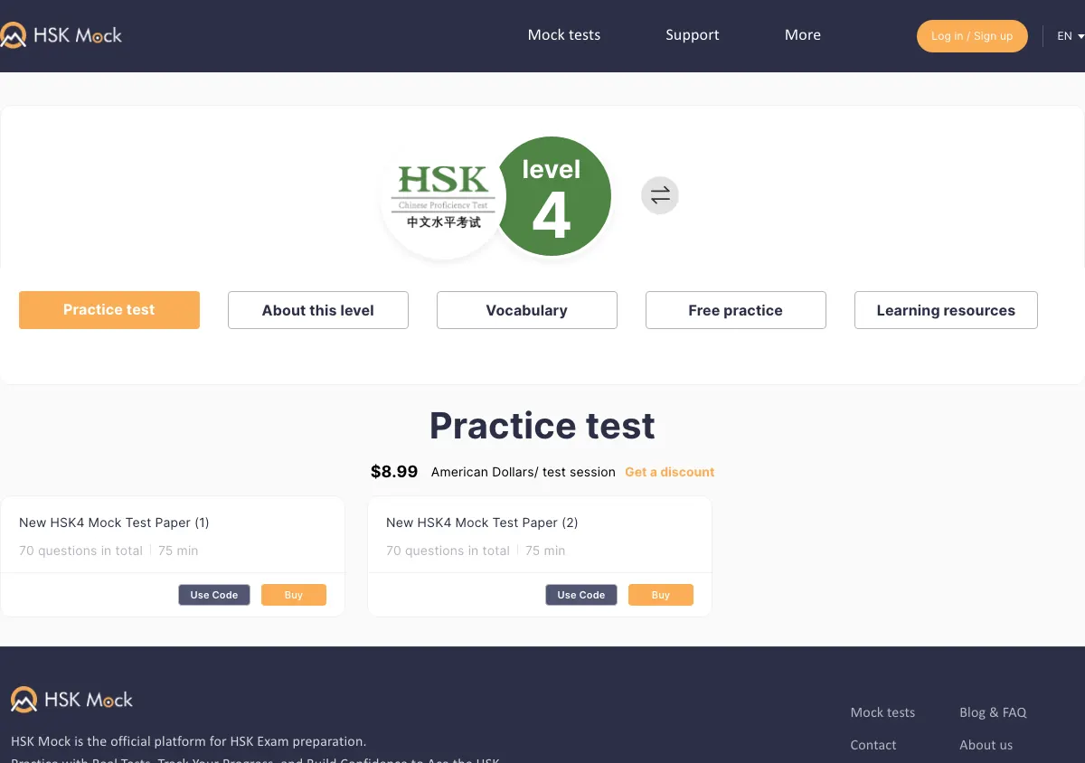
Task: Open the EN language dropdown
Action: tap(1071, 36)
